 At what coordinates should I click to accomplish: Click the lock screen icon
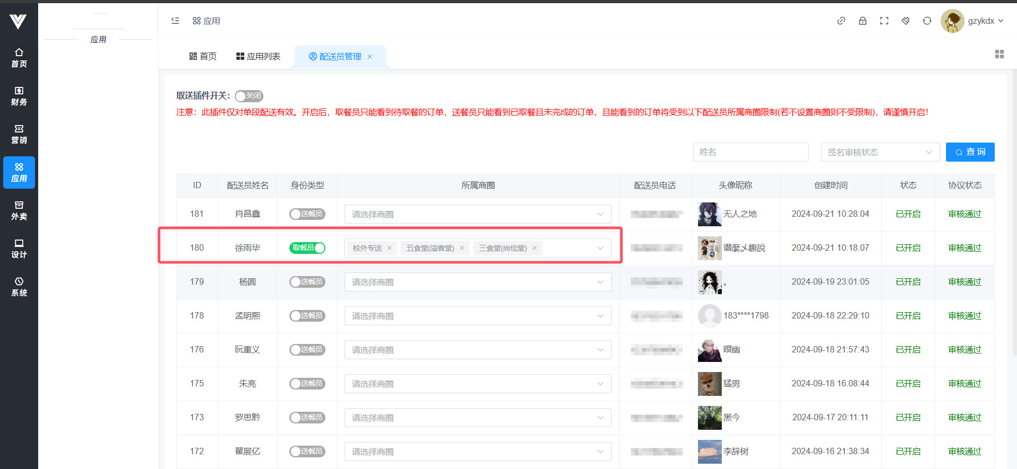click(863, 21)
